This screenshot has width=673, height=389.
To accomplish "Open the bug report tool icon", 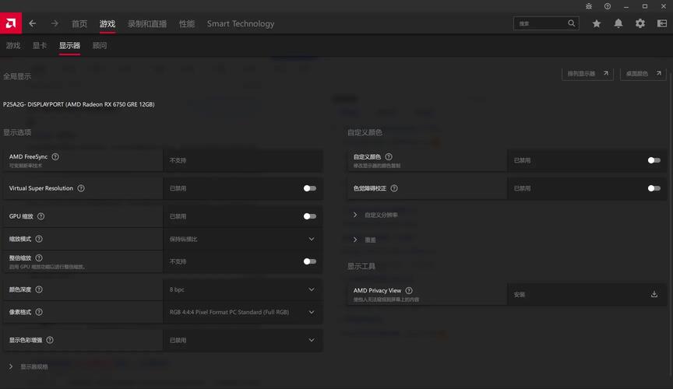I will (588, 6).
